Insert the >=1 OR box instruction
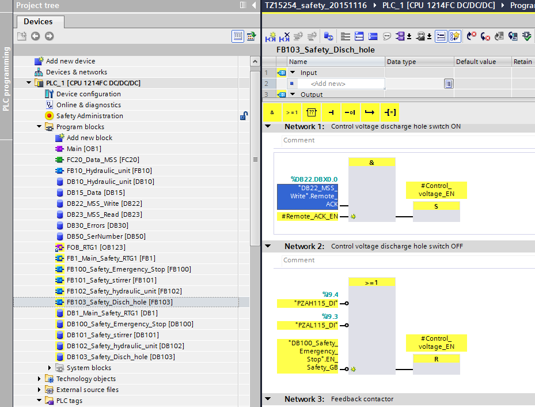Screen dimensions: 535x407 click(292, 112)
